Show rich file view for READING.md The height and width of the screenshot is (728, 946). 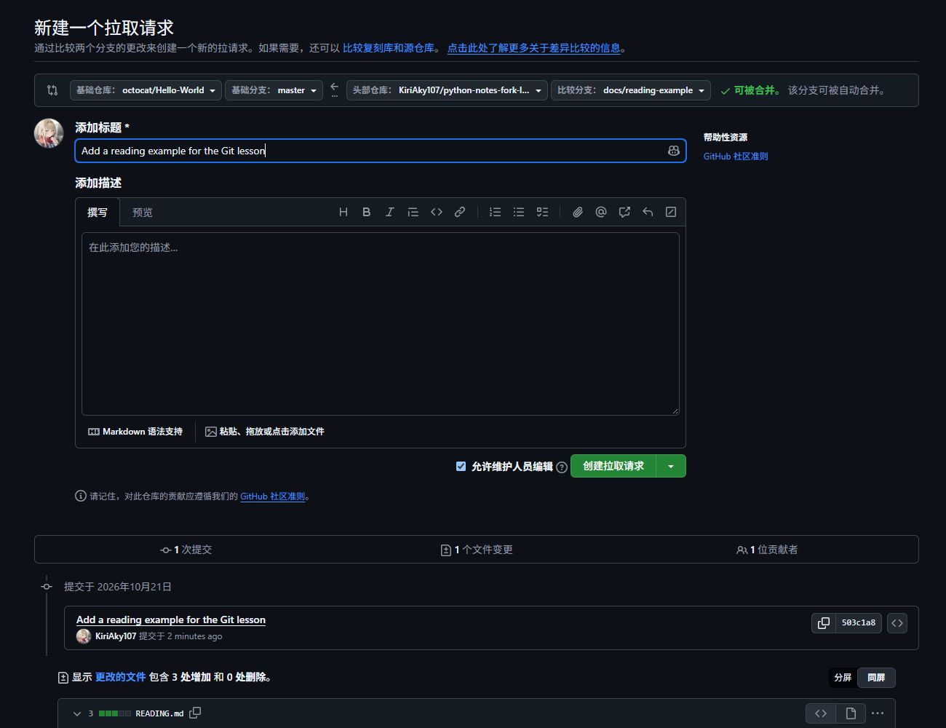click(851, 713)
